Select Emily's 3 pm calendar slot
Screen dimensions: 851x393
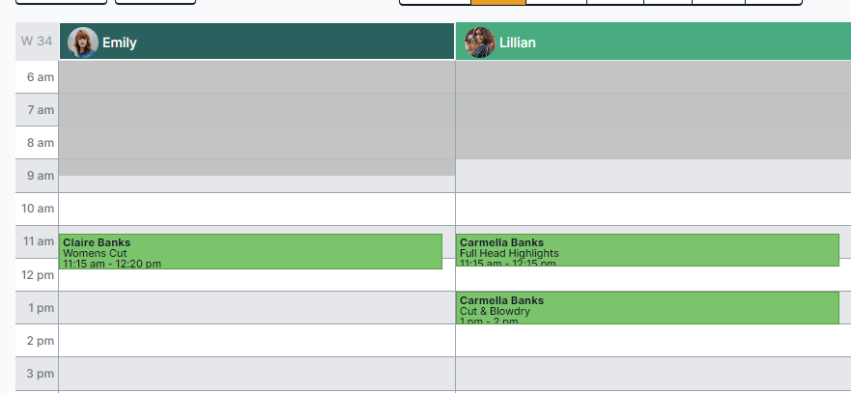(x=257, y=374)
